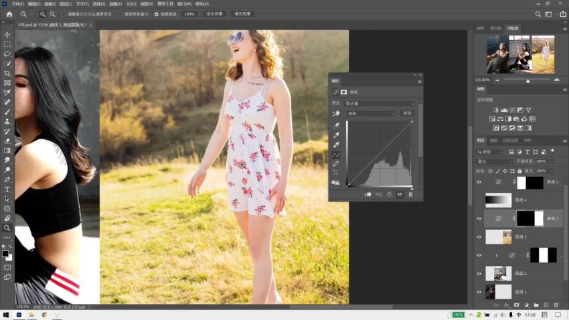Hide layer 2 with the eye icon
Viewport: 569px width, 320px height.
tap(479, 274)
